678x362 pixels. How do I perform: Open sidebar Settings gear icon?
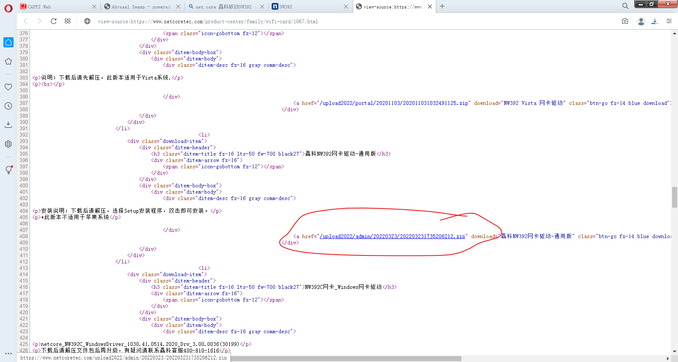click(x=8, y=144)
